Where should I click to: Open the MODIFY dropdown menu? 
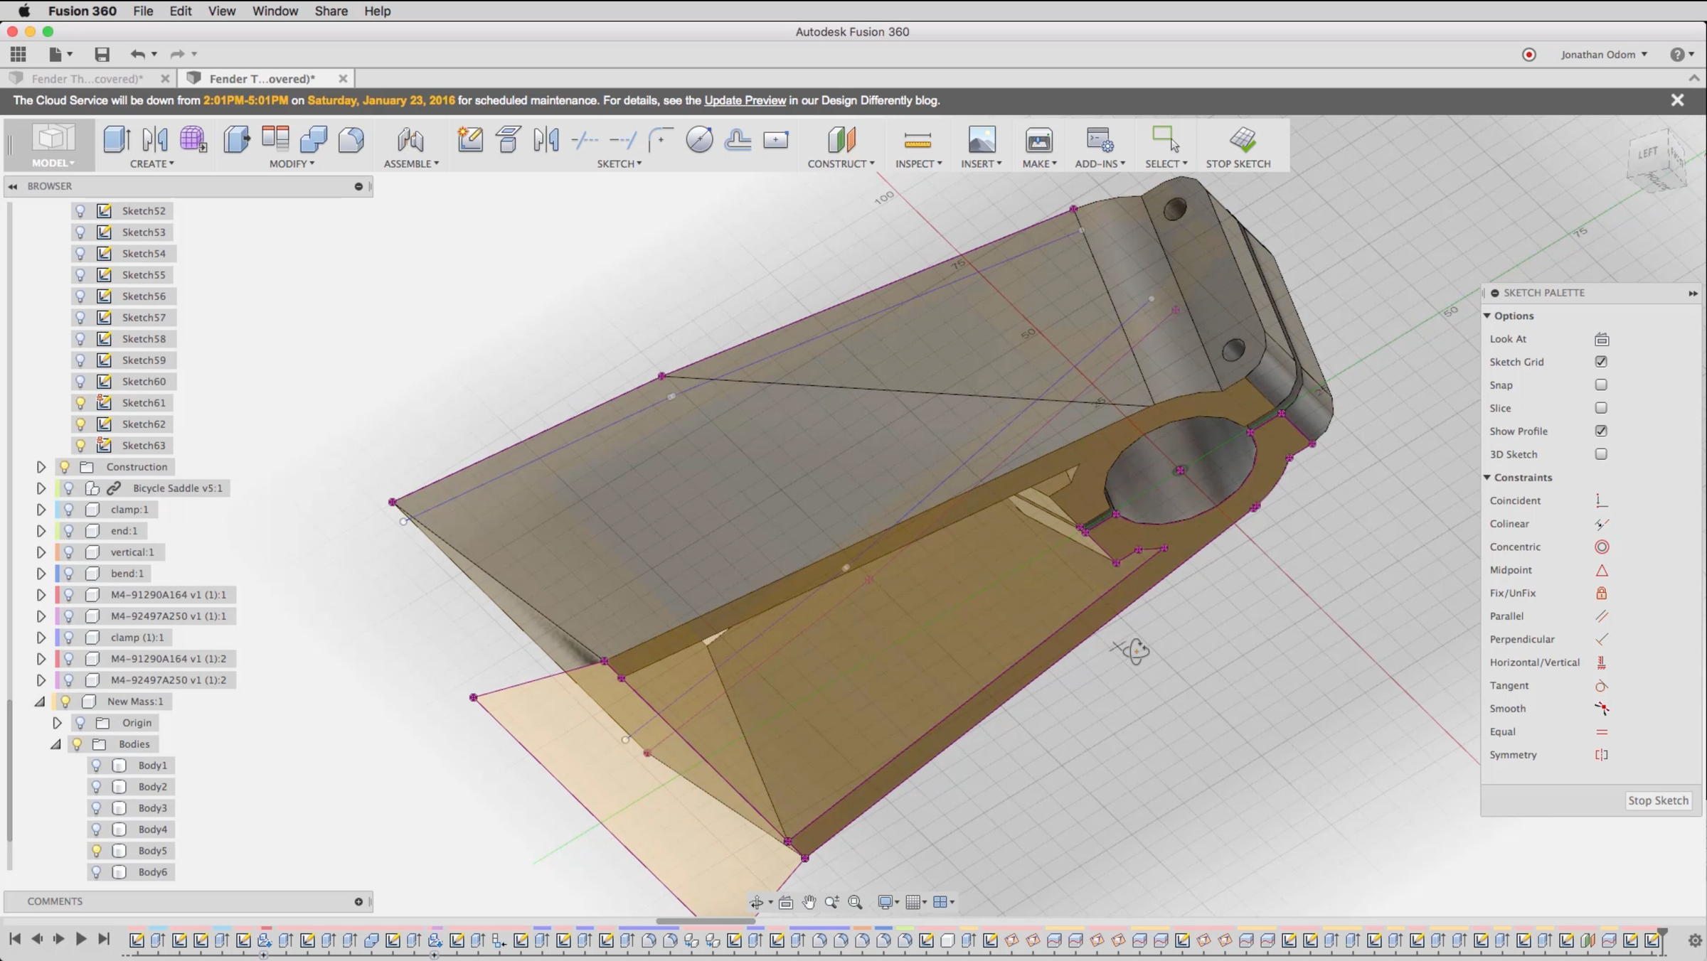[292, 163]
